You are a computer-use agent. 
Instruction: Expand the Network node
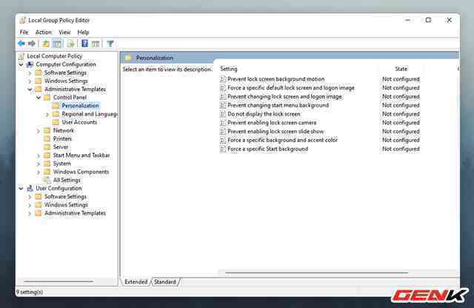tap(39, 131)
